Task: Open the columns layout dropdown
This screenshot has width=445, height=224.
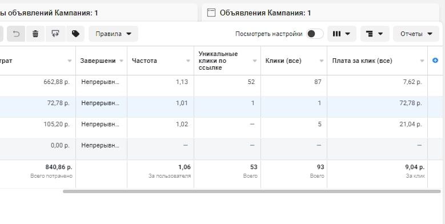Action: pos(342,34)
